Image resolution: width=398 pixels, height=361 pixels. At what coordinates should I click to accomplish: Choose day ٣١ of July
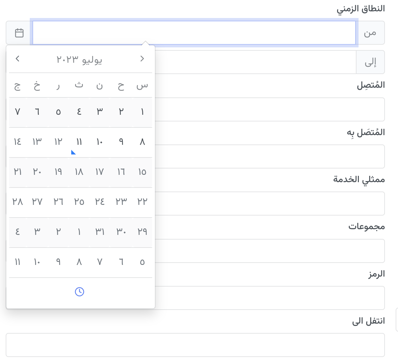(x=100, y=232)
